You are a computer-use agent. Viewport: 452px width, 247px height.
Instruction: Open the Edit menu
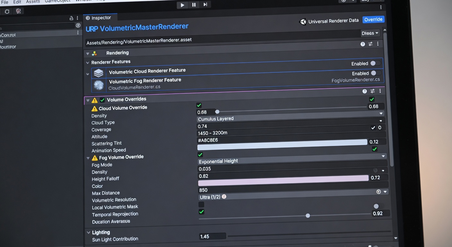click(x=17, y=2)
